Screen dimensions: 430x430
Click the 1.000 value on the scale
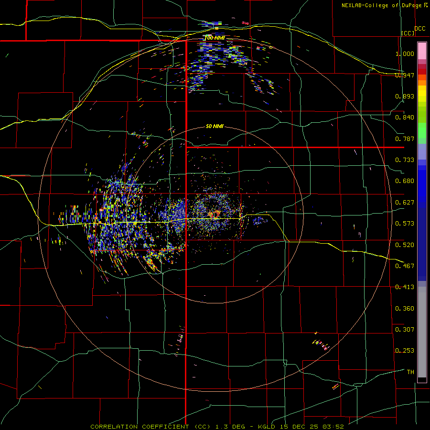(x=405, y=54)
